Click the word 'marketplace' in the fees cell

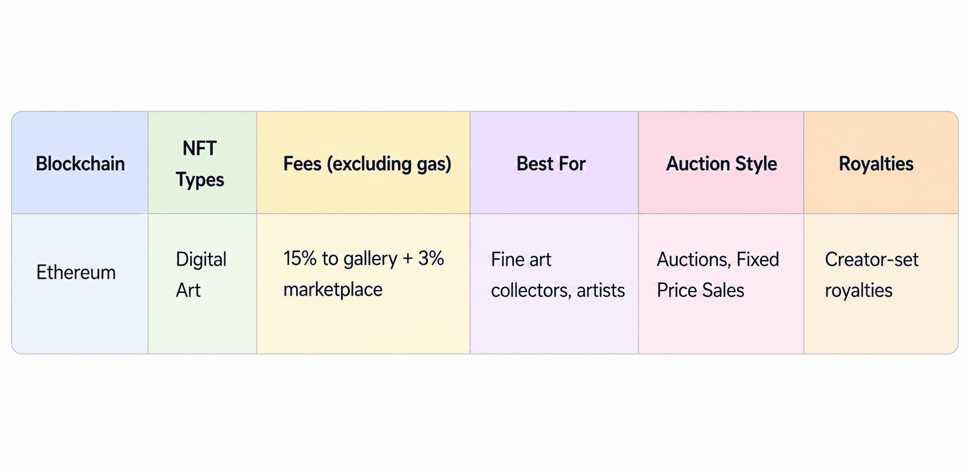pyautogui.click(x=333, y=290)
